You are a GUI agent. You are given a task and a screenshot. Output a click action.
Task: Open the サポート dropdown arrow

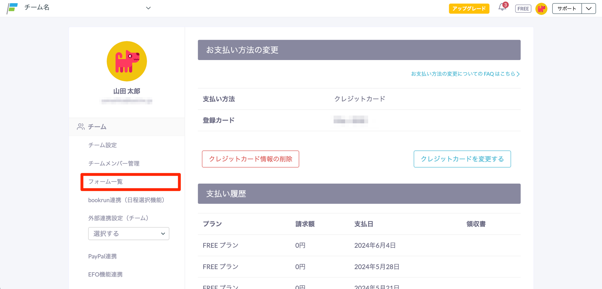pyautogui.click(x=588, y=9)
